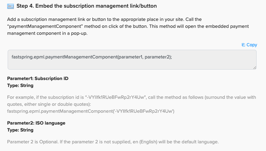This screenshot has height=151, width=266.
Task: Click the Parameter1: Subscription ID label
Action: (38, 79)
